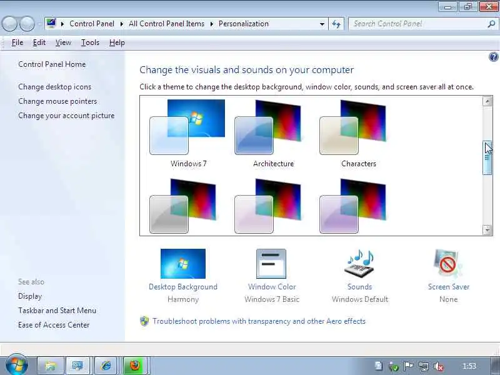
Task: Expand the arrow after All Control Panel Items
Action: point(212,24)
